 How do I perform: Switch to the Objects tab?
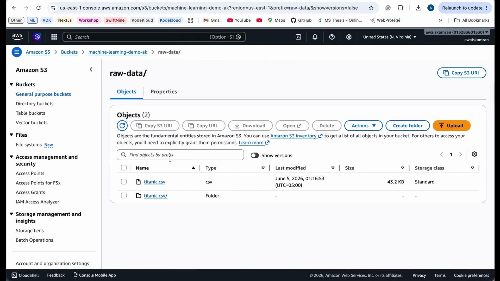127,92
